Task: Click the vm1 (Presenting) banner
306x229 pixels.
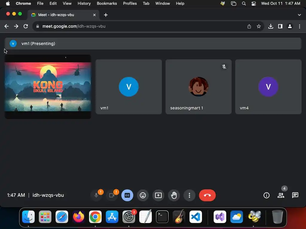Action: click(x=153, y=44)
